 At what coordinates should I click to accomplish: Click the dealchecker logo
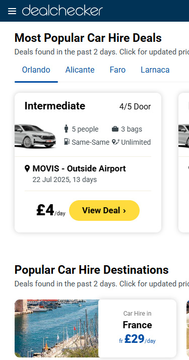(62, 11)
